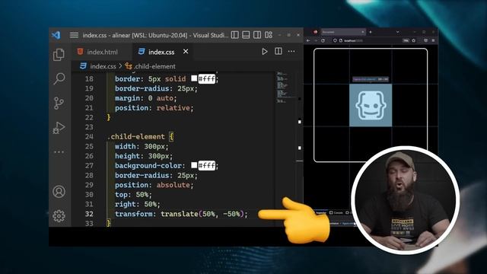The image size is (487, 274).
Task: Click line number 32 in the gutter
Action: click(89, 214)
